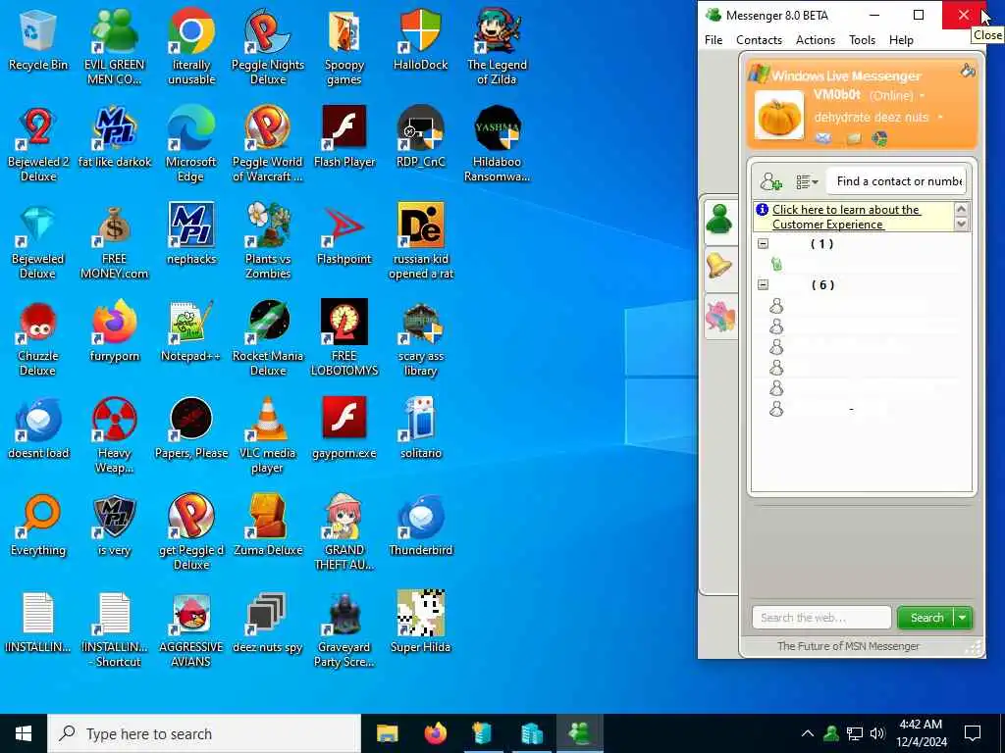Open the Tools menu
Viewport: 1005px width, 753px height.
[x=862, y=39]
